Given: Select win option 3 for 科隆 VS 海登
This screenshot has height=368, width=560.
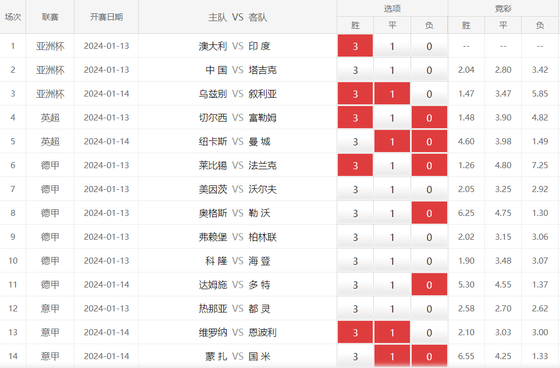Looking at the screenshot, I should pyautogui.click(x=355, y=261).
